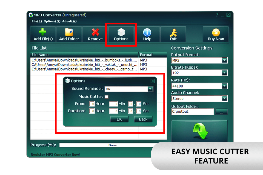263x175 pixels.
Task: Open the Options(O) menu
Action: [52, 21]
